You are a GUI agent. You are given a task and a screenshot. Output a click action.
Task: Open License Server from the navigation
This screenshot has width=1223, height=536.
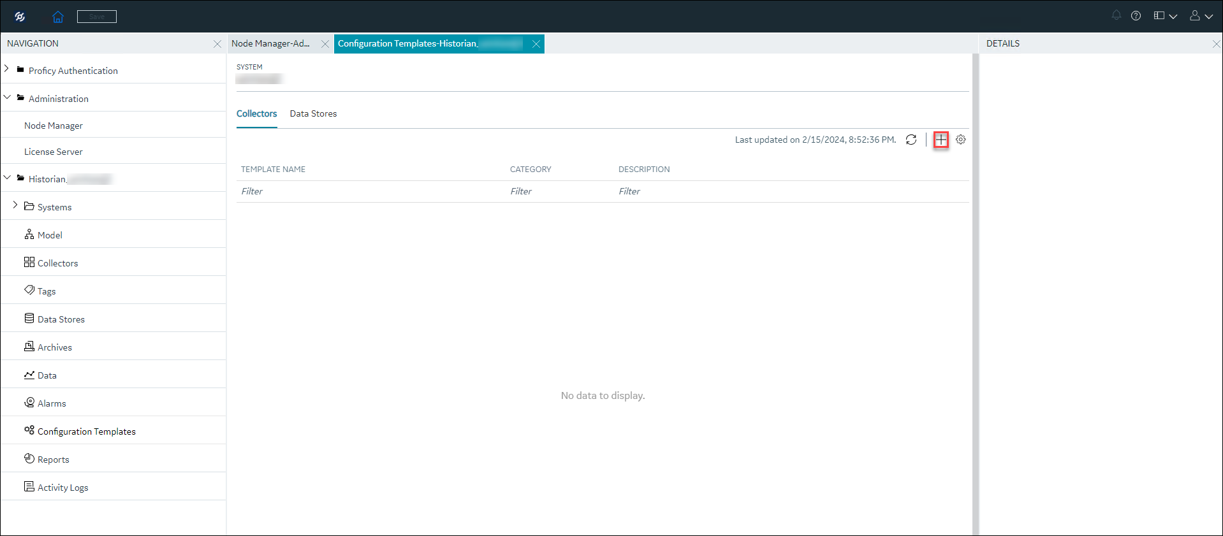[x=54, y=152]
